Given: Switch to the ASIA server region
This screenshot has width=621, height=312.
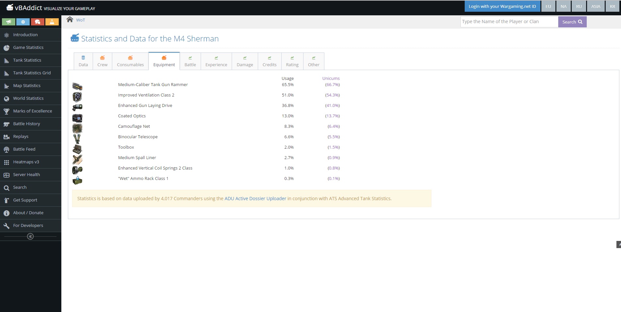Looking at the screenshot, I should [x=596, y=7].
